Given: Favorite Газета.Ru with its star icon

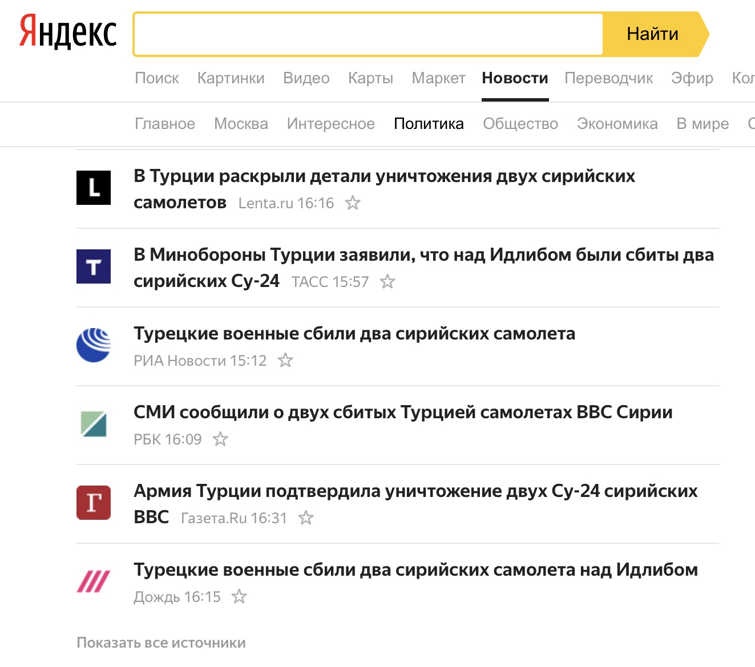Looking at the screenshot, I should pyautogui.click(x=306, y=518).
